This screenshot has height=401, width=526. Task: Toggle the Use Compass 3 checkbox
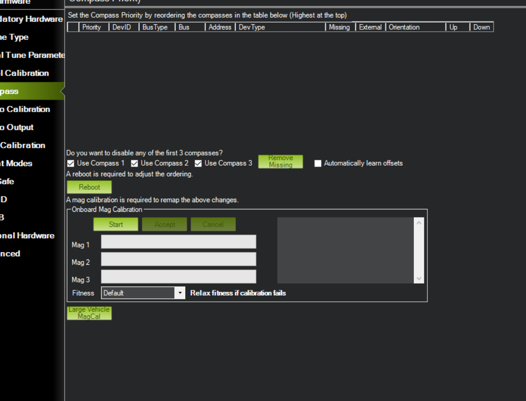tap(197, 163)
